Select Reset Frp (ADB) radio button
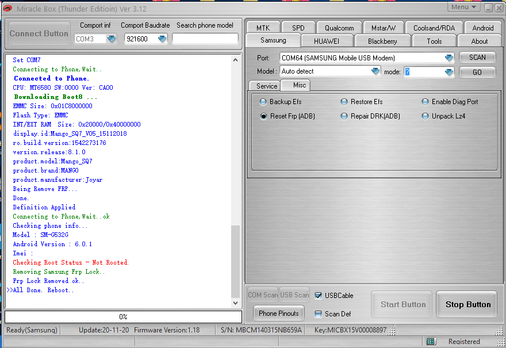This screenshot has height=348, width=506. [x=263, y=116]
